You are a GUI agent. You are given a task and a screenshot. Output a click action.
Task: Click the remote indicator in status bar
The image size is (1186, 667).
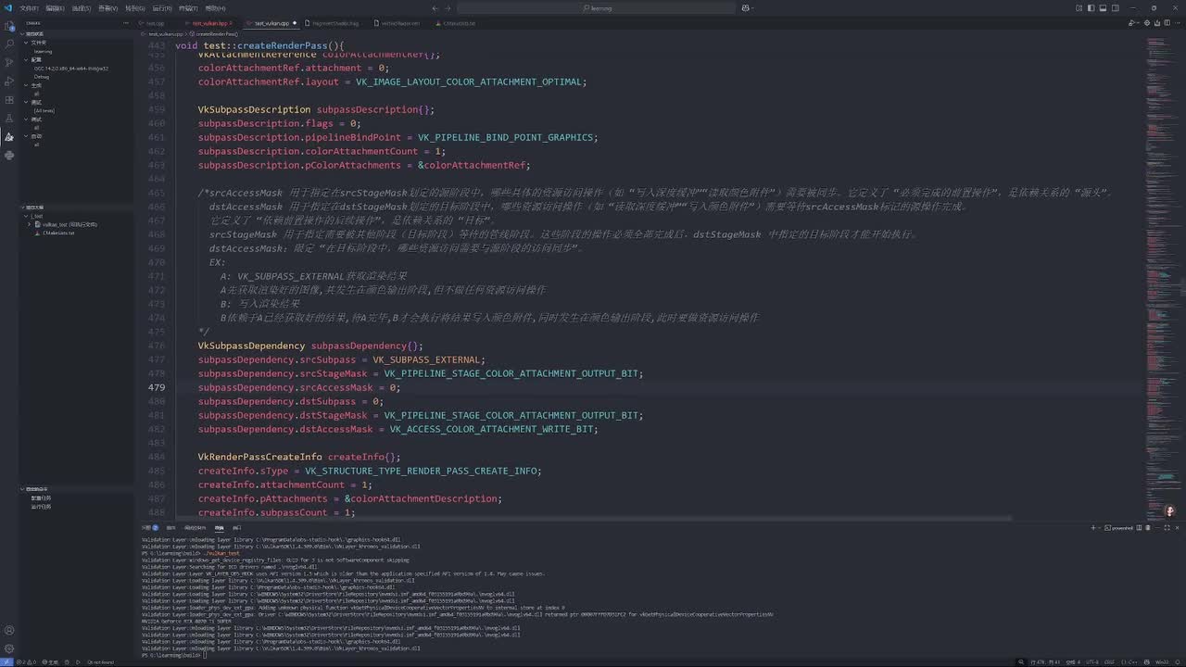pos(6,661)
